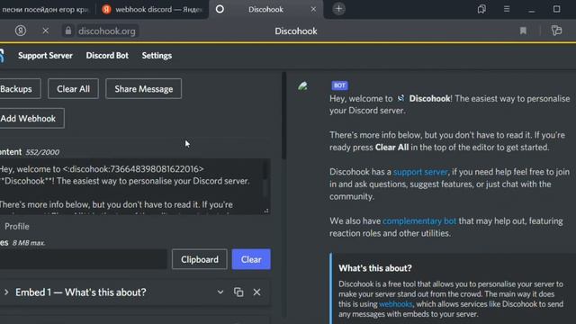Screen dimensions: 576x324
Task: Bookmark this page
Action: tap(523, 31)
